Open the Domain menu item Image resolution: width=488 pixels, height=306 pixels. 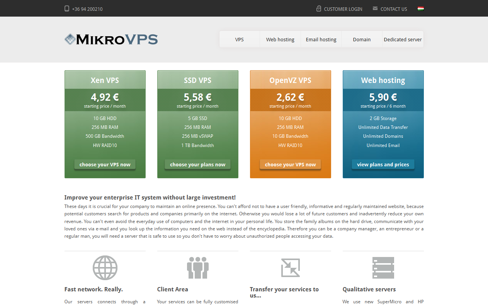coord(362,39)
